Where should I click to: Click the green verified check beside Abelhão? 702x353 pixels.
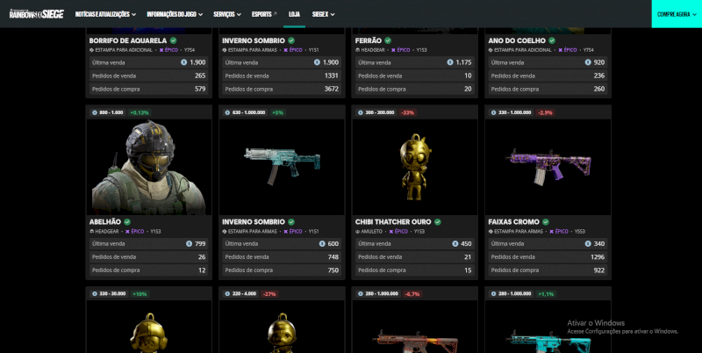(x=127, y=222)
